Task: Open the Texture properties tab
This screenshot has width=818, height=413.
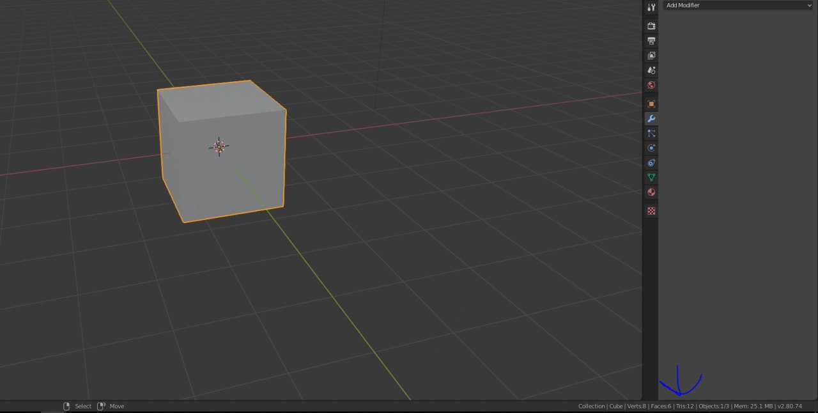Action: click(x=651, y=210)
